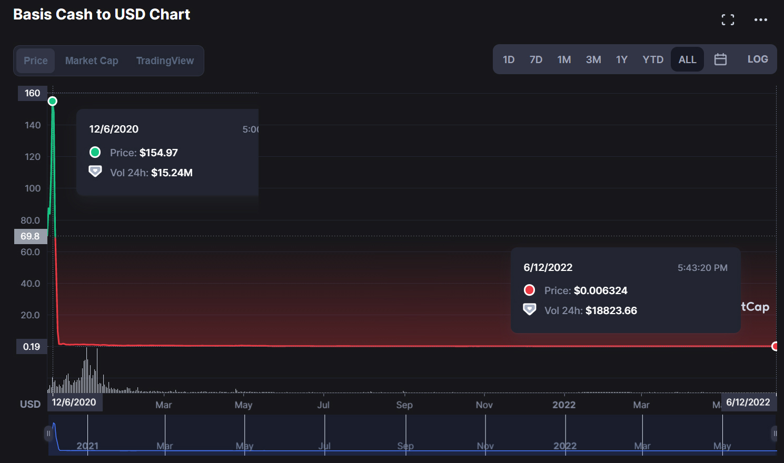Click the left range slider handle
784x463 pixels.
(48, 434)
